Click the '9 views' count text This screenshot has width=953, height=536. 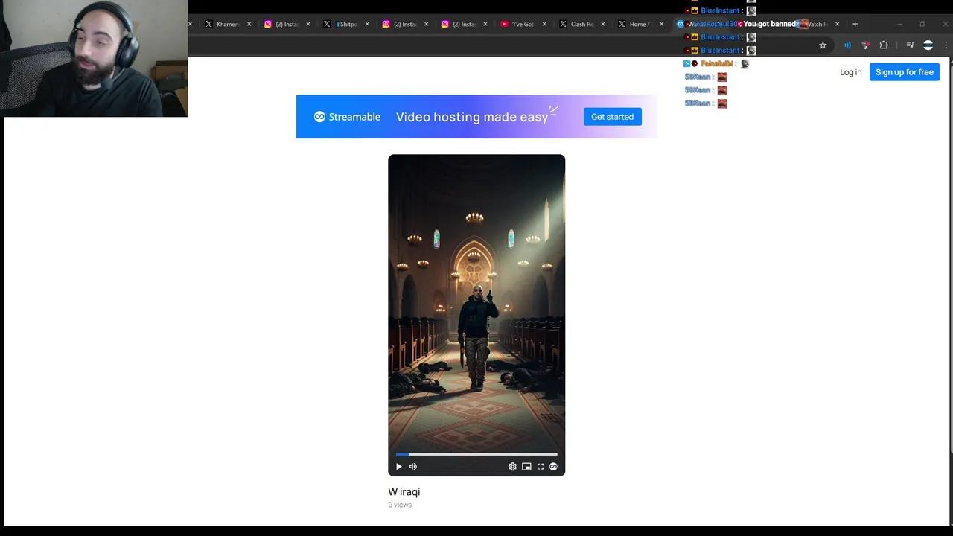click(x=400, y=505)
